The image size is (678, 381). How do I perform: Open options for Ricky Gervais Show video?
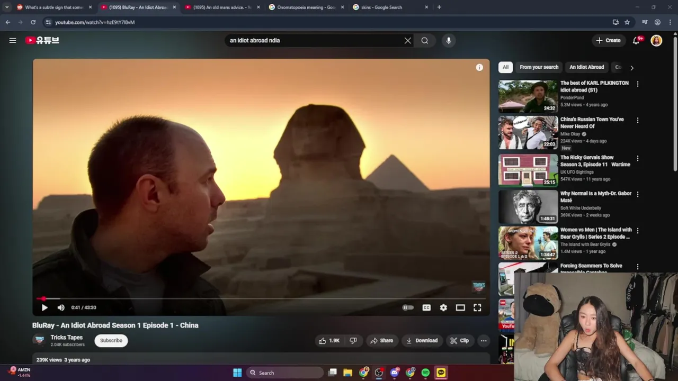(637, 158)
